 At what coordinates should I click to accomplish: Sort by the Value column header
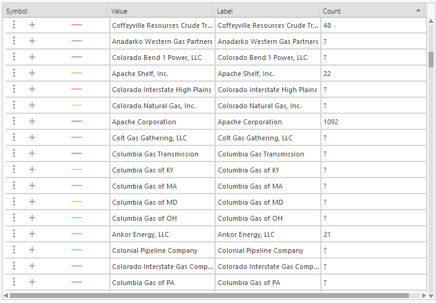coord(160,11)
